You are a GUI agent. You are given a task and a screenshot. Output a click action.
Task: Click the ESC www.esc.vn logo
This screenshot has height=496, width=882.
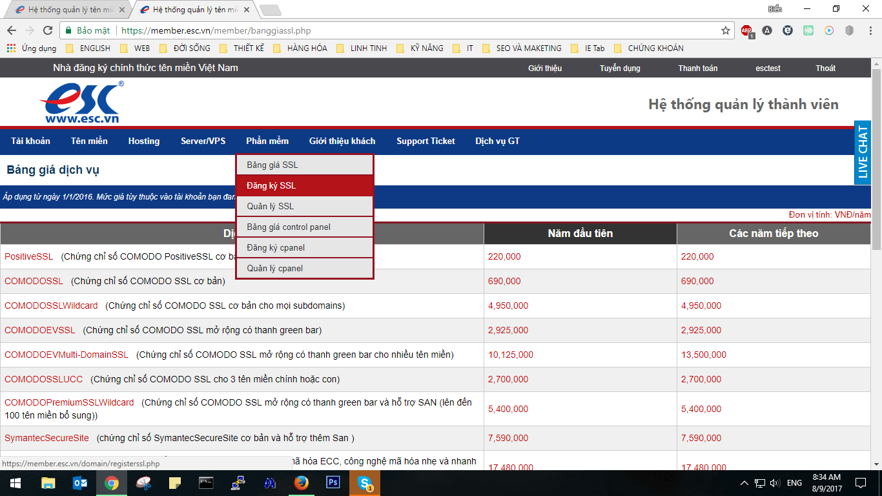pos(81,103)
